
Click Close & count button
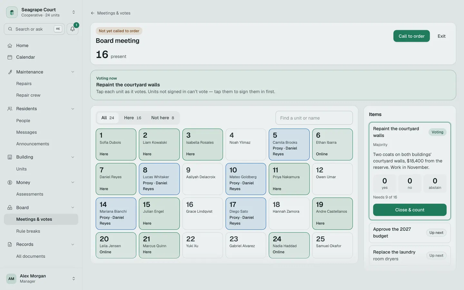pos(410,210)
